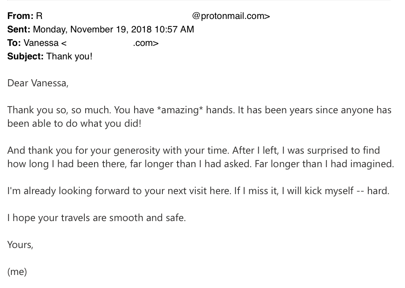Click the phrase been able to do what you did
The height and width of the screenshot is (288, 405).
coord(74,123)
